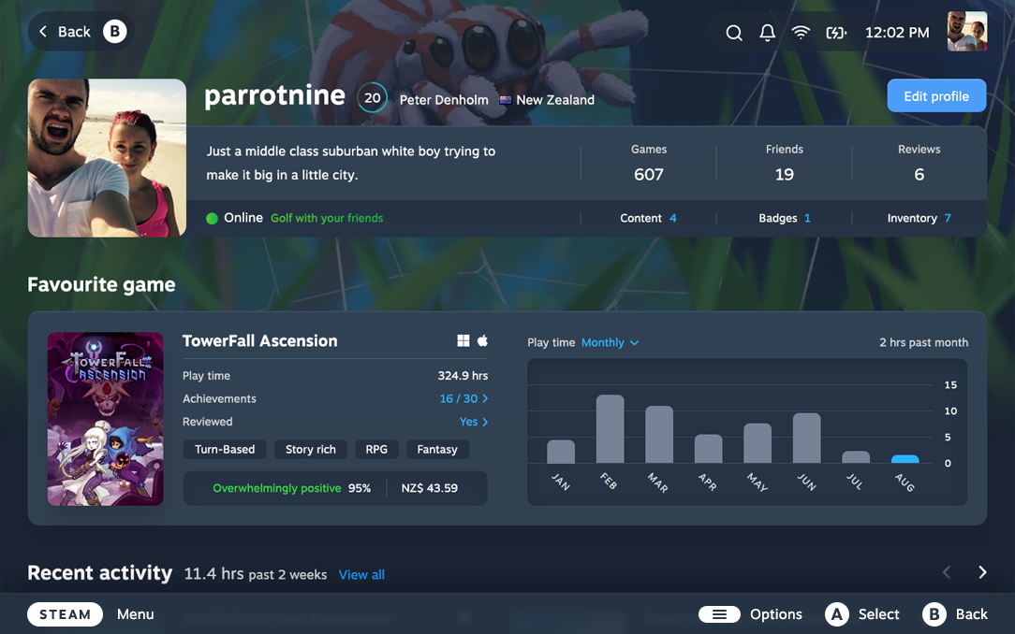Click the search magnifier icon
The height and width of the screenshot is (634, 1015).
coord(733,33)
